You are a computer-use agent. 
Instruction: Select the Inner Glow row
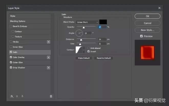pos(30,47)
